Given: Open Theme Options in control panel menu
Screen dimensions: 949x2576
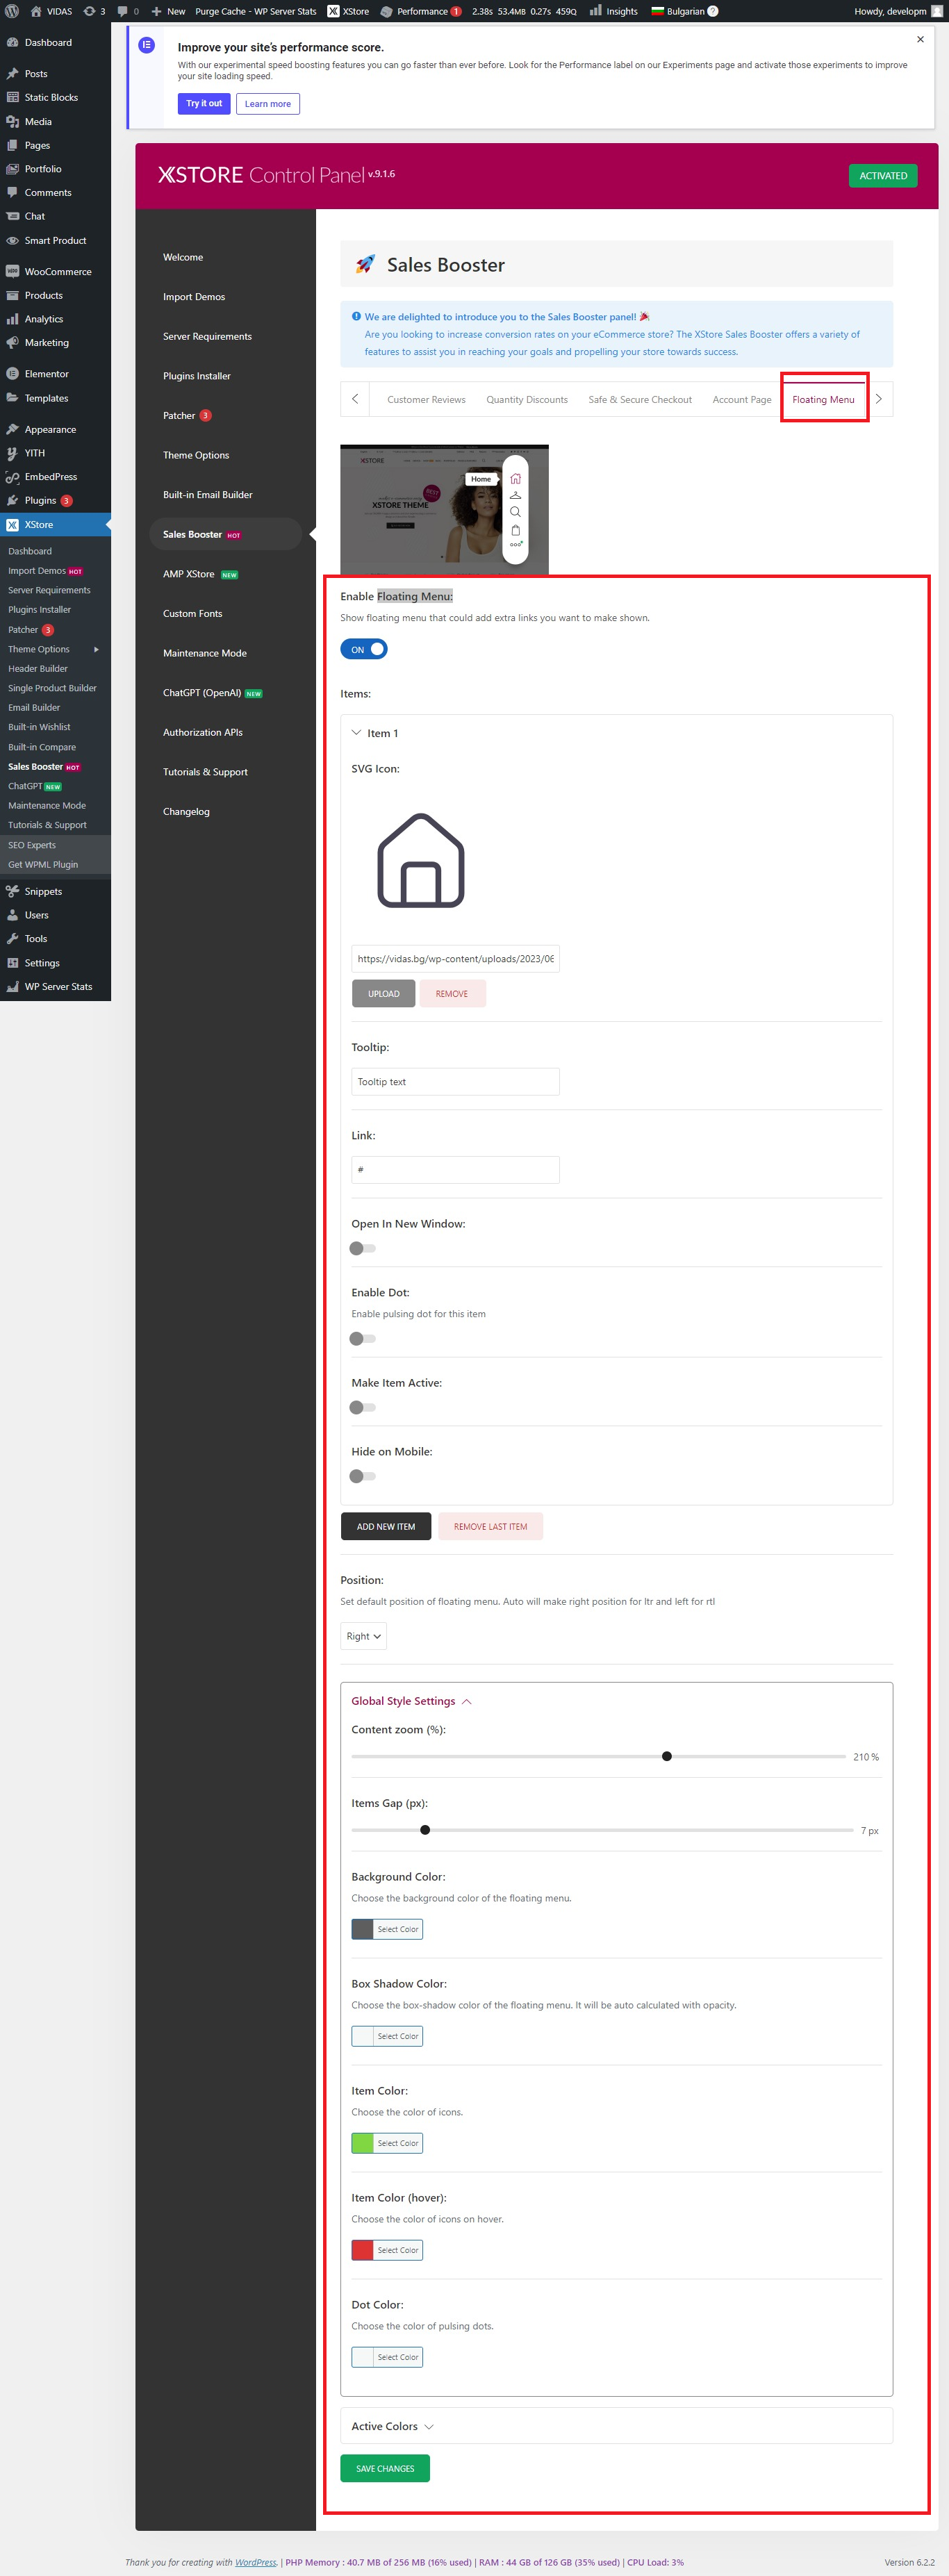Looking at the screenshot, I should point(196,455).
